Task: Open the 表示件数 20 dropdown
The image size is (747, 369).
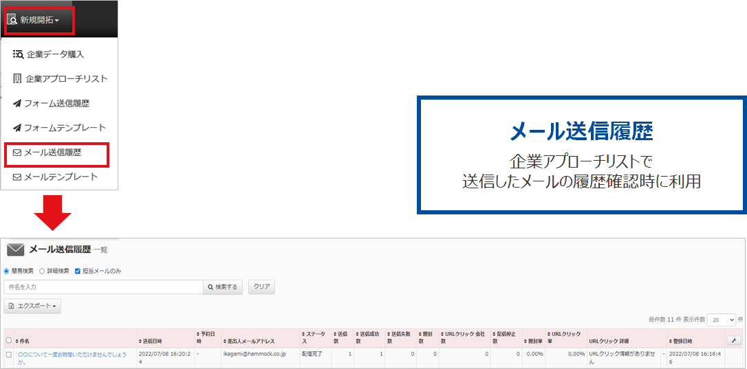Action: tap(721, 320)
